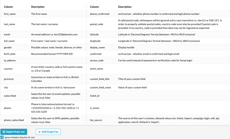The width and height of the screenshot is (230, 139).
Task: Toggle the Ignore Headers checkbox
Action: (2, 137)
